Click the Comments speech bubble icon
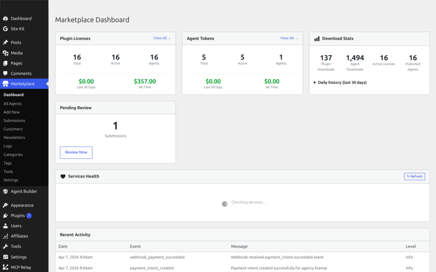436x272 pixels. (5, 74)
